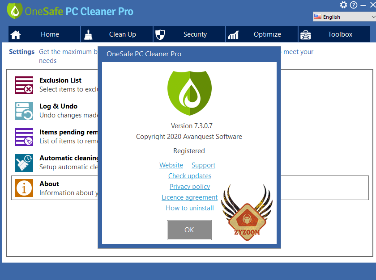Switch to the Optimize tab

click(x=261, y=34)
